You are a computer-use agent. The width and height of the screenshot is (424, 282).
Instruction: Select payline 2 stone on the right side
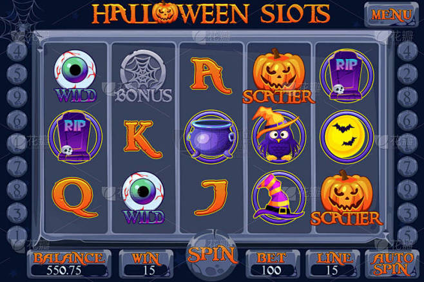(407, 74)
